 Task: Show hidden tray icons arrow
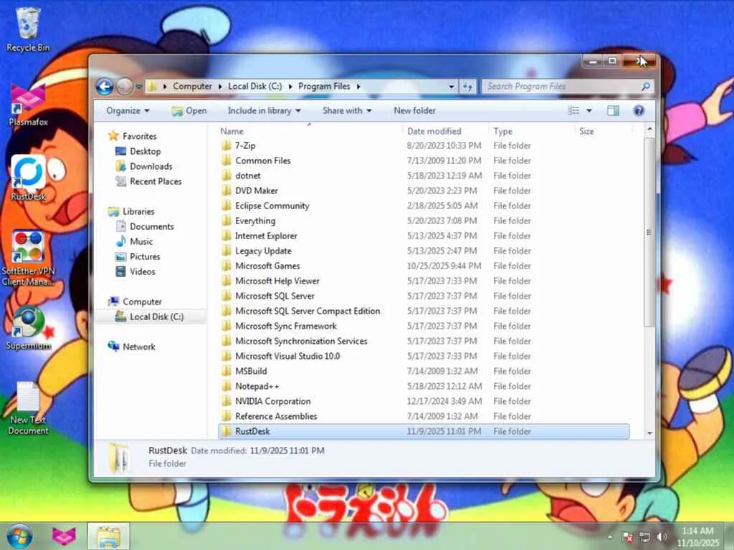pyautogui.click(x=611, y=537)
